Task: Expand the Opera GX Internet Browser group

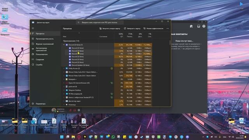Action: (x=64, y=83)
